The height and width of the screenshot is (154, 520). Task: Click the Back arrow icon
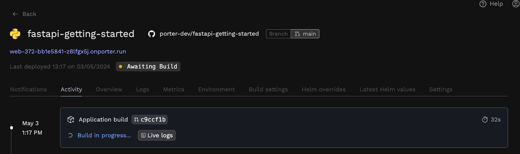click(x=15, y=14)
